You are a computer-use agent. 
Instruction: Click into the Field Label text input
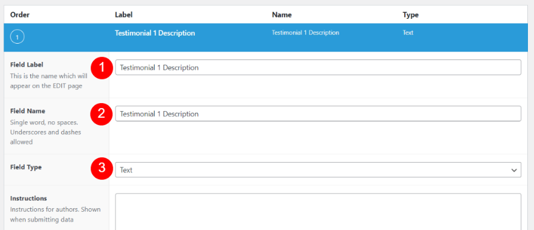point(318,67)
